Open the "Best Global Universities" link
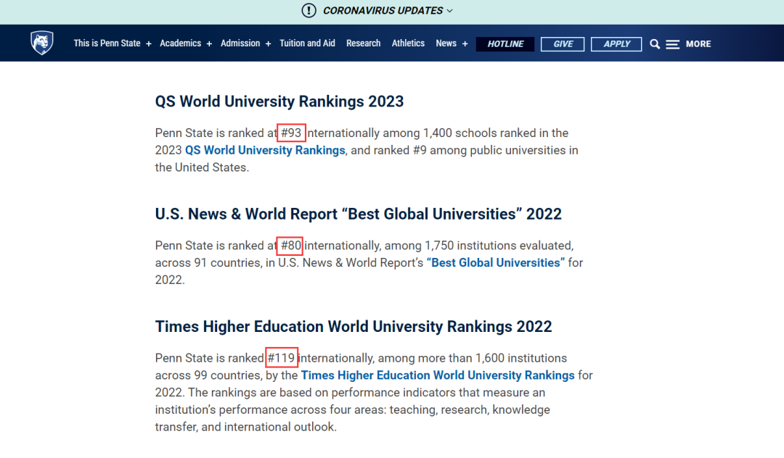 click(x=496, y=262)
